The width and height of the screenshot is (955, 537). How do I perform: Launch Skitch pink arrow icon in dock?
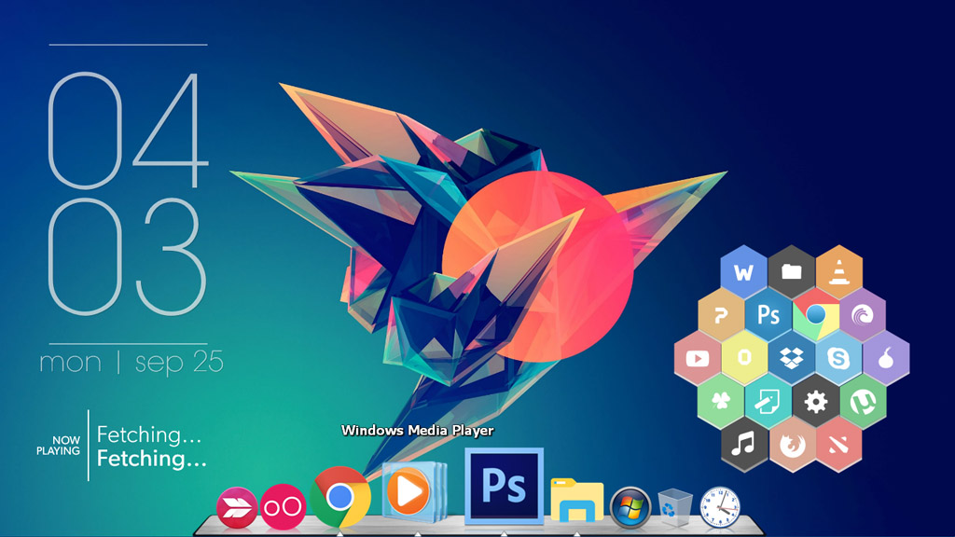pyautogui.click(x=236, y=506)
